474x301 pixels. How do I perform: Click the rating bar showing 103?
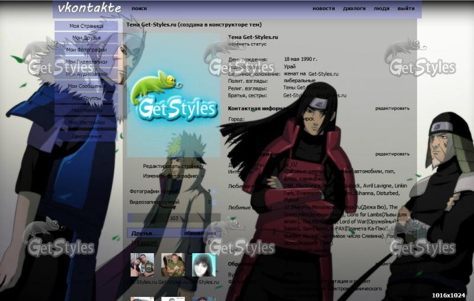click(x=174, y=218)
